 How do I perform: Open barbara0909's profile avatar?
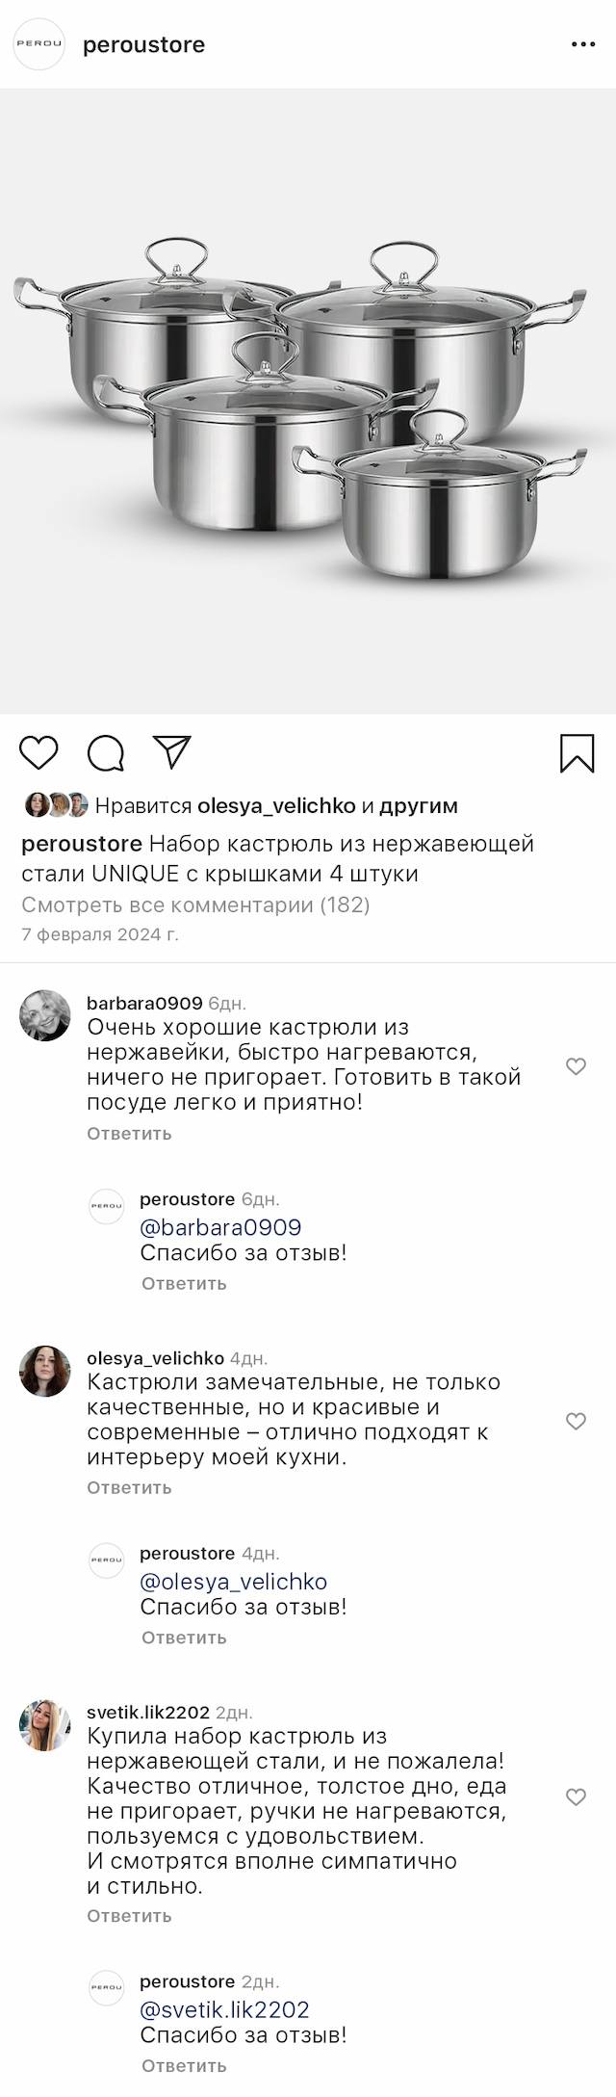[x=45, y=1015]
